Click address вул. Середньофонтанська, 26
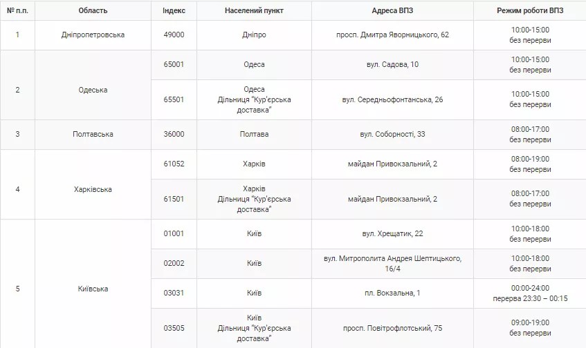This screenshot has width=586, height=348. pos(392,99)
